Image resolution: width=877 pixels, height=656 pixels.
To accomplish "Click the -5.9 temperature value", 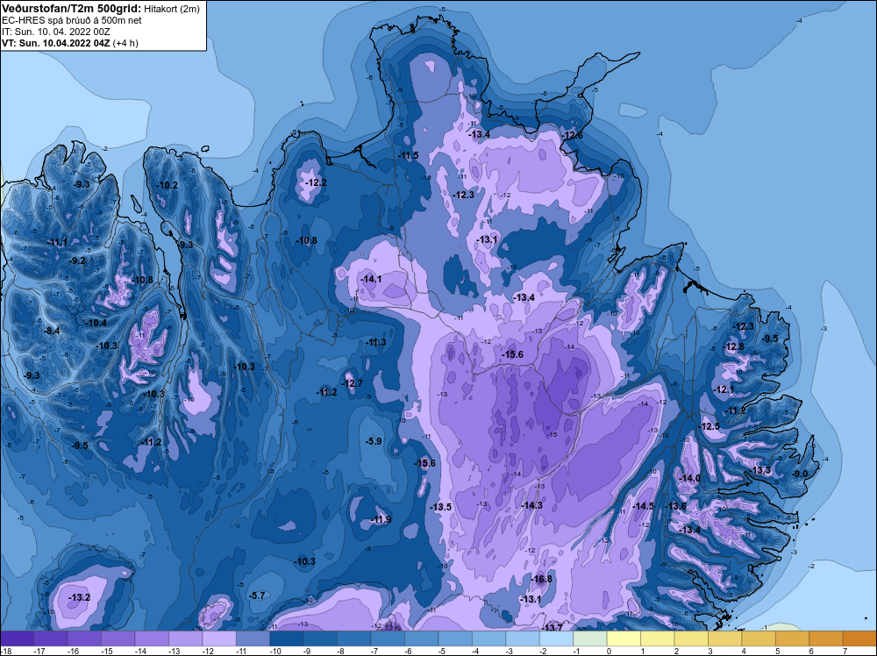I will point(374,441).
